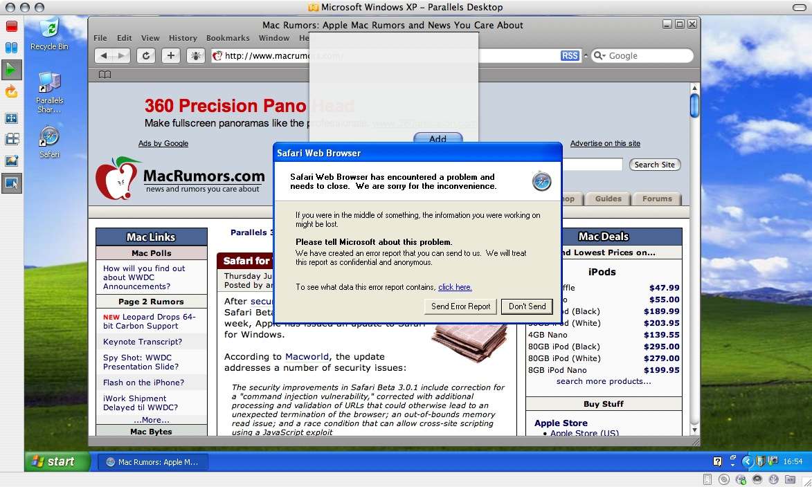
Task: Click the shield security icon in system tray
Action: 759,461
